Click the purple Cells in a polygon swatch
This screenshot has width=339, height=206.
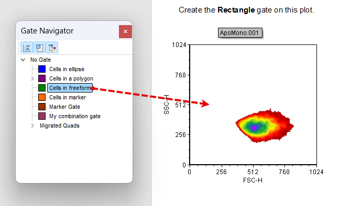coord(42,78)
